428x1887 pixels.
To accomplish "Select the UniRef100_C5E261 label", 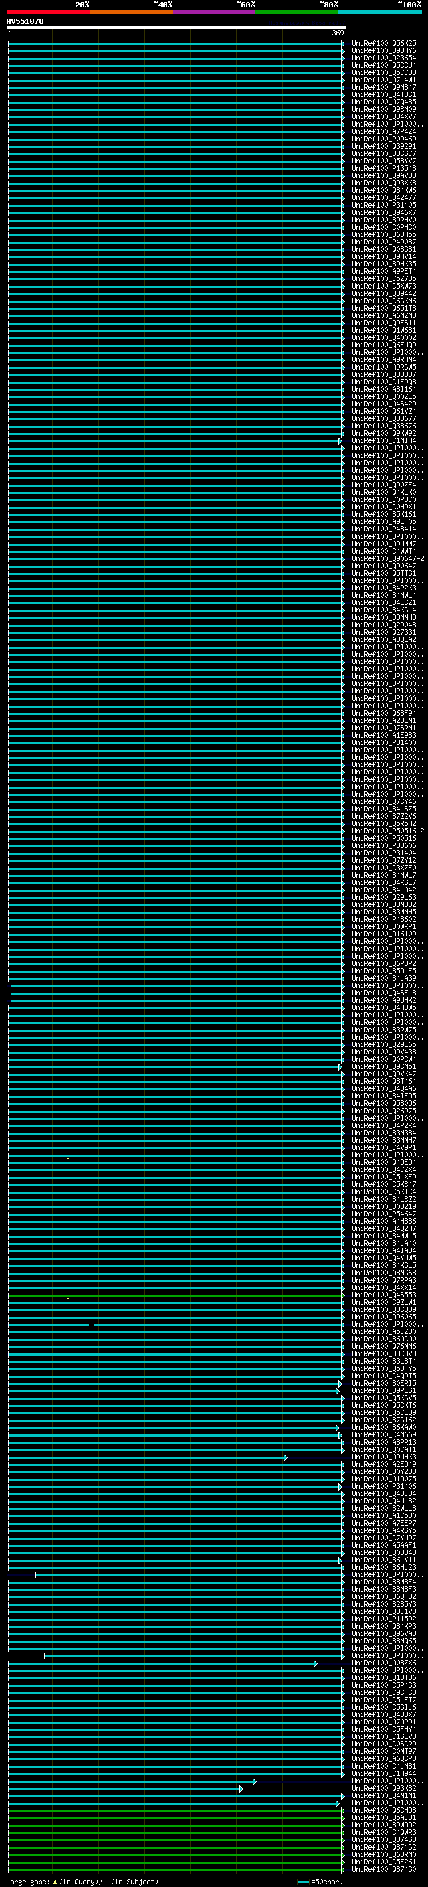I will 383,1861.
